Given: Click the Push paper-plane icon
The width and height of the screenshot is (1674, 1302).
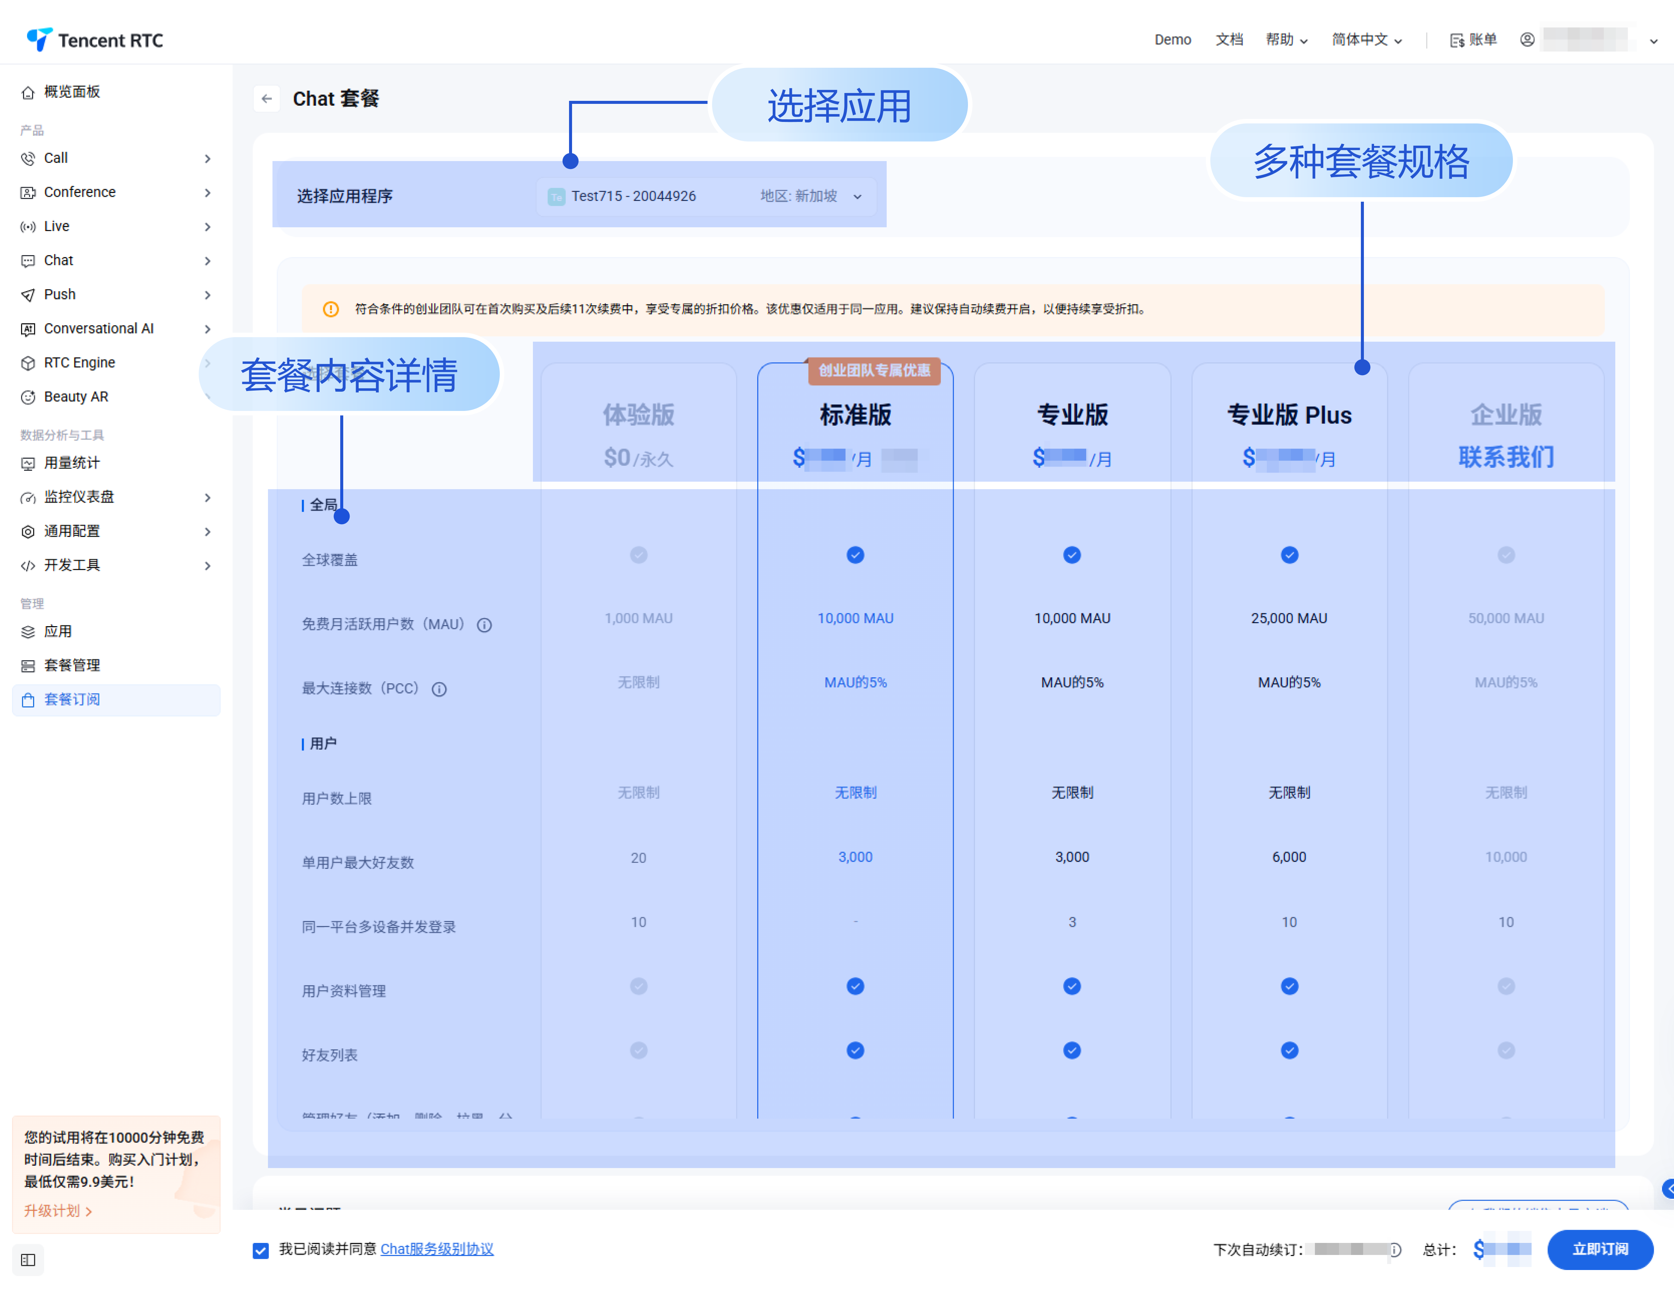Looking at the screenshot, I should tap(28, 295).
